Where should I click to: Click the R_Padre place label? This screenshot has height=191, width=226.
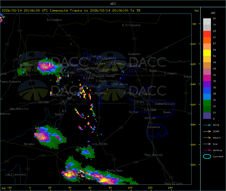coord(144,94)
